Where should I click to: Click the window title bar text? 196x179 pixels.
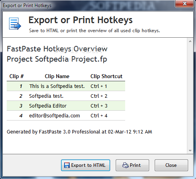pyautogui.click(x=27, y=5)
